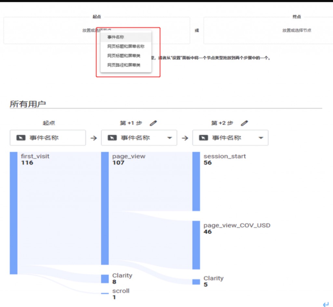The height and width of the screenshot is (307, 333).
Task: Click the cursor icon in step +2 事件名称 box
Action: (204, 138)
